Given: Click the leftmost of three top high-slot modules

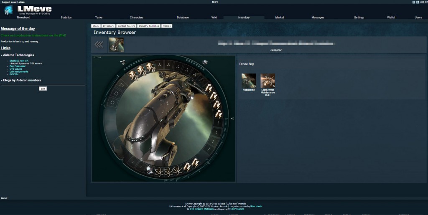Looking at the screenshot, I should point(132,75).
